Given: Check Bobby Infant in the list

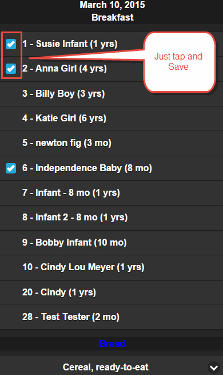Looking at the screenshot, I should pos(111,243).
